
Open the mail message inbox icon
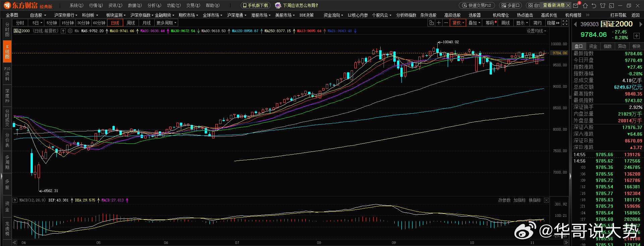tap(576, 5)
